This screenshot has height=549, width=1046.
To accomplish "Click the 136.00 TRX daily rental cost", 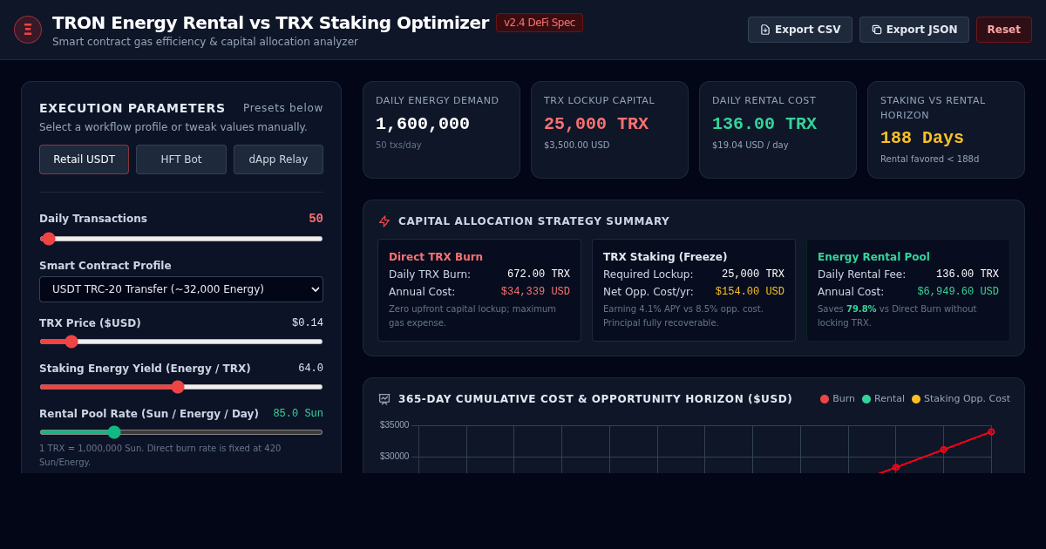I will click(764, 124).
